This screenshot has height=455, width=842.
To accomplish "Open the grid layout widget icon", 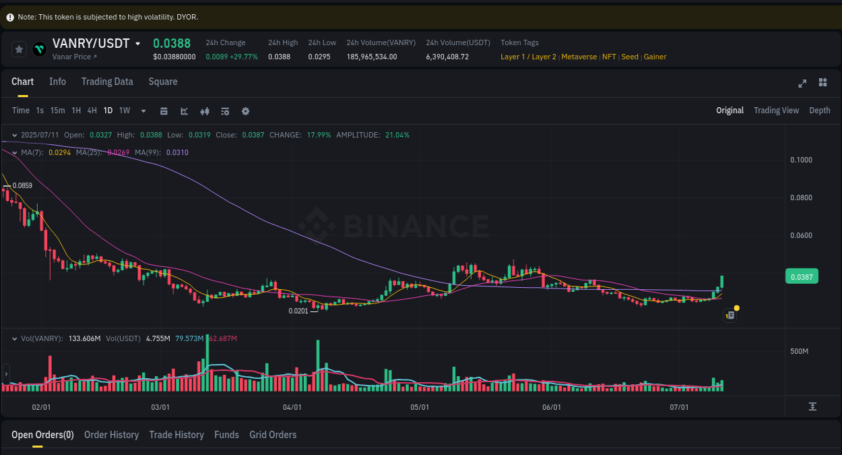I will tap(822, 82).
